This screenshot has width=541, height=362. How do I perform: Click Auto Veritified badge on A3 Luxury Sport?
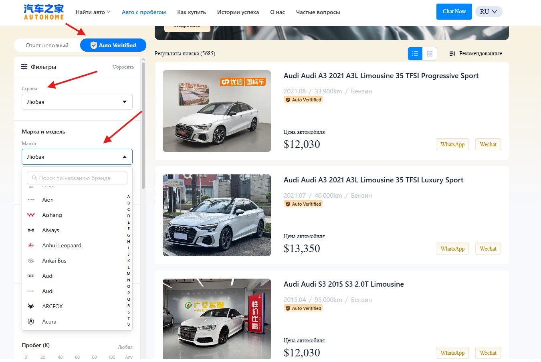[x=303, y=204]
